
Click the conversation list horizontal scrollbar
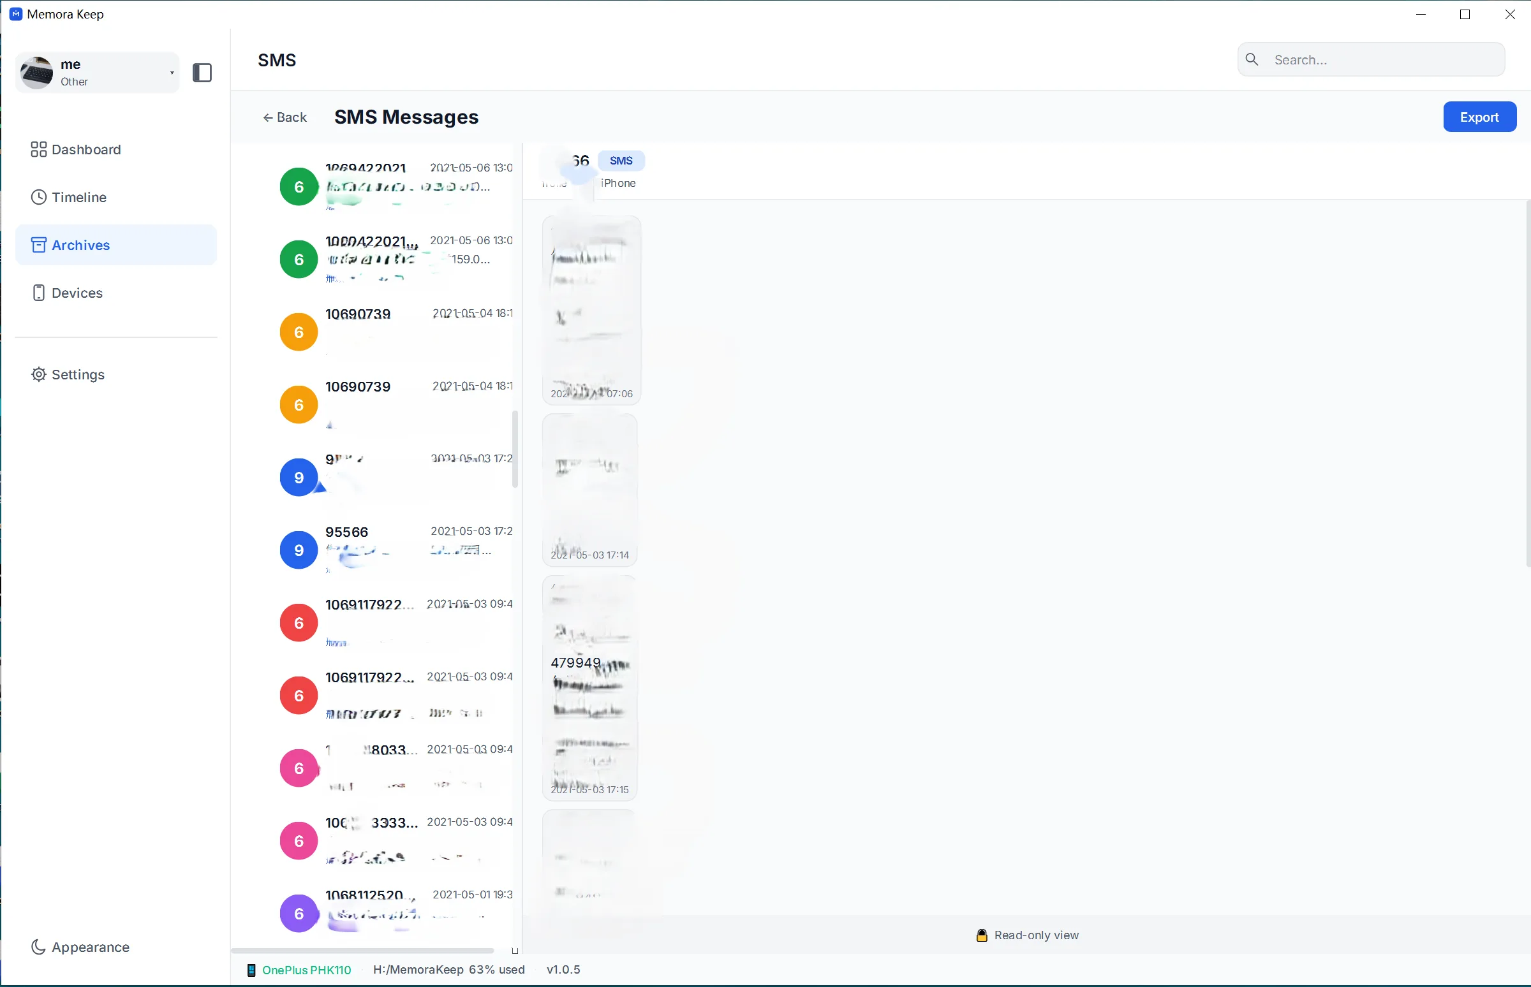tap(362, 951)
